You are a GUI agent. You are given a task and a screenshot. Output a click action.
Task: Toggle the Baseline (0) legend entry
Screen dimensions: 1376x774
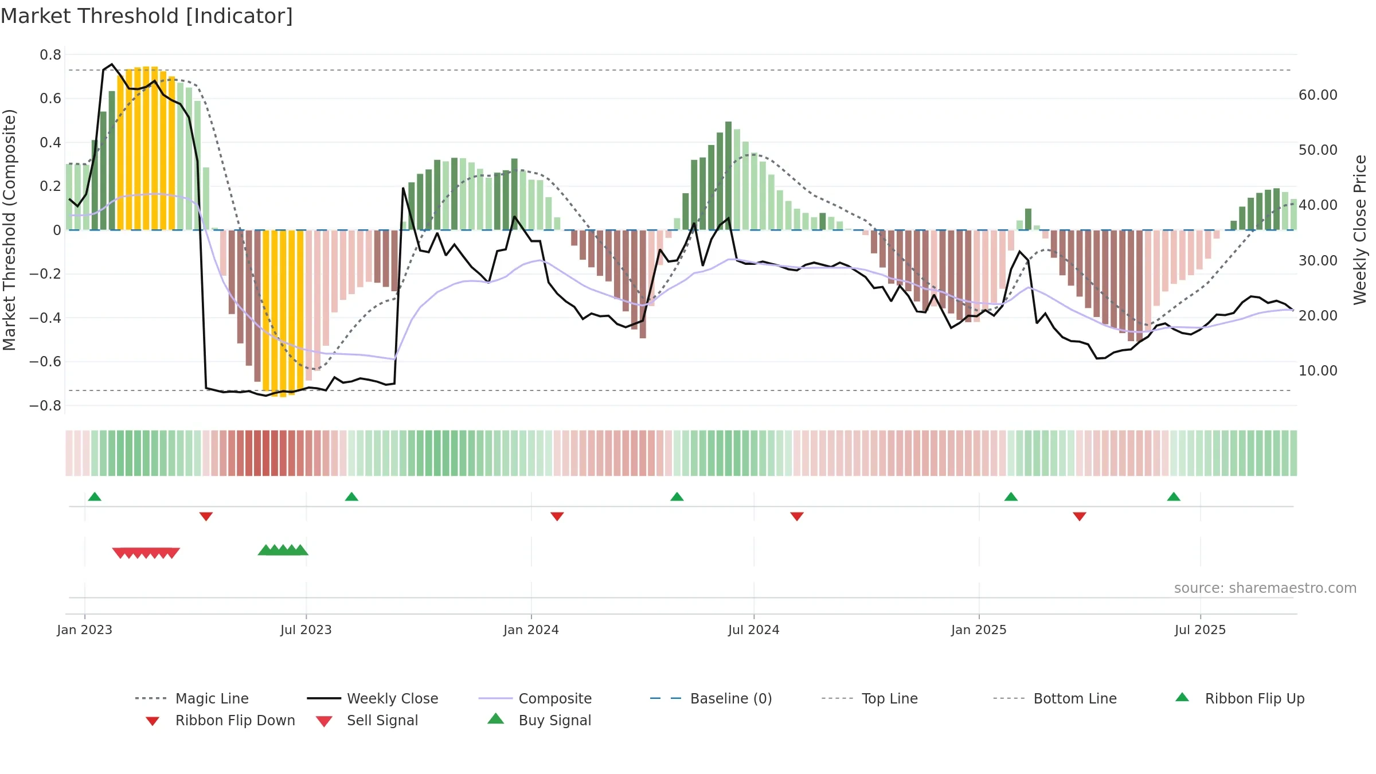click(x=711, y=698)
